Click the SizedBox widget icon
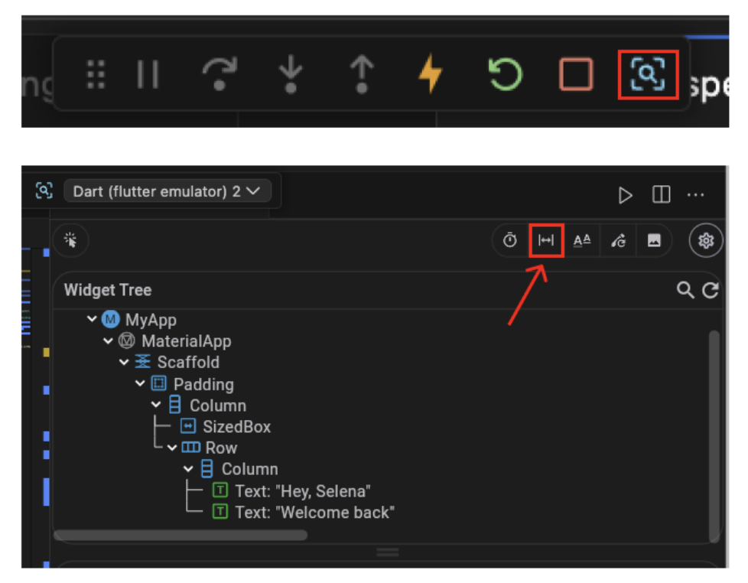The image size is (748, 583). [x=188, y=426]
